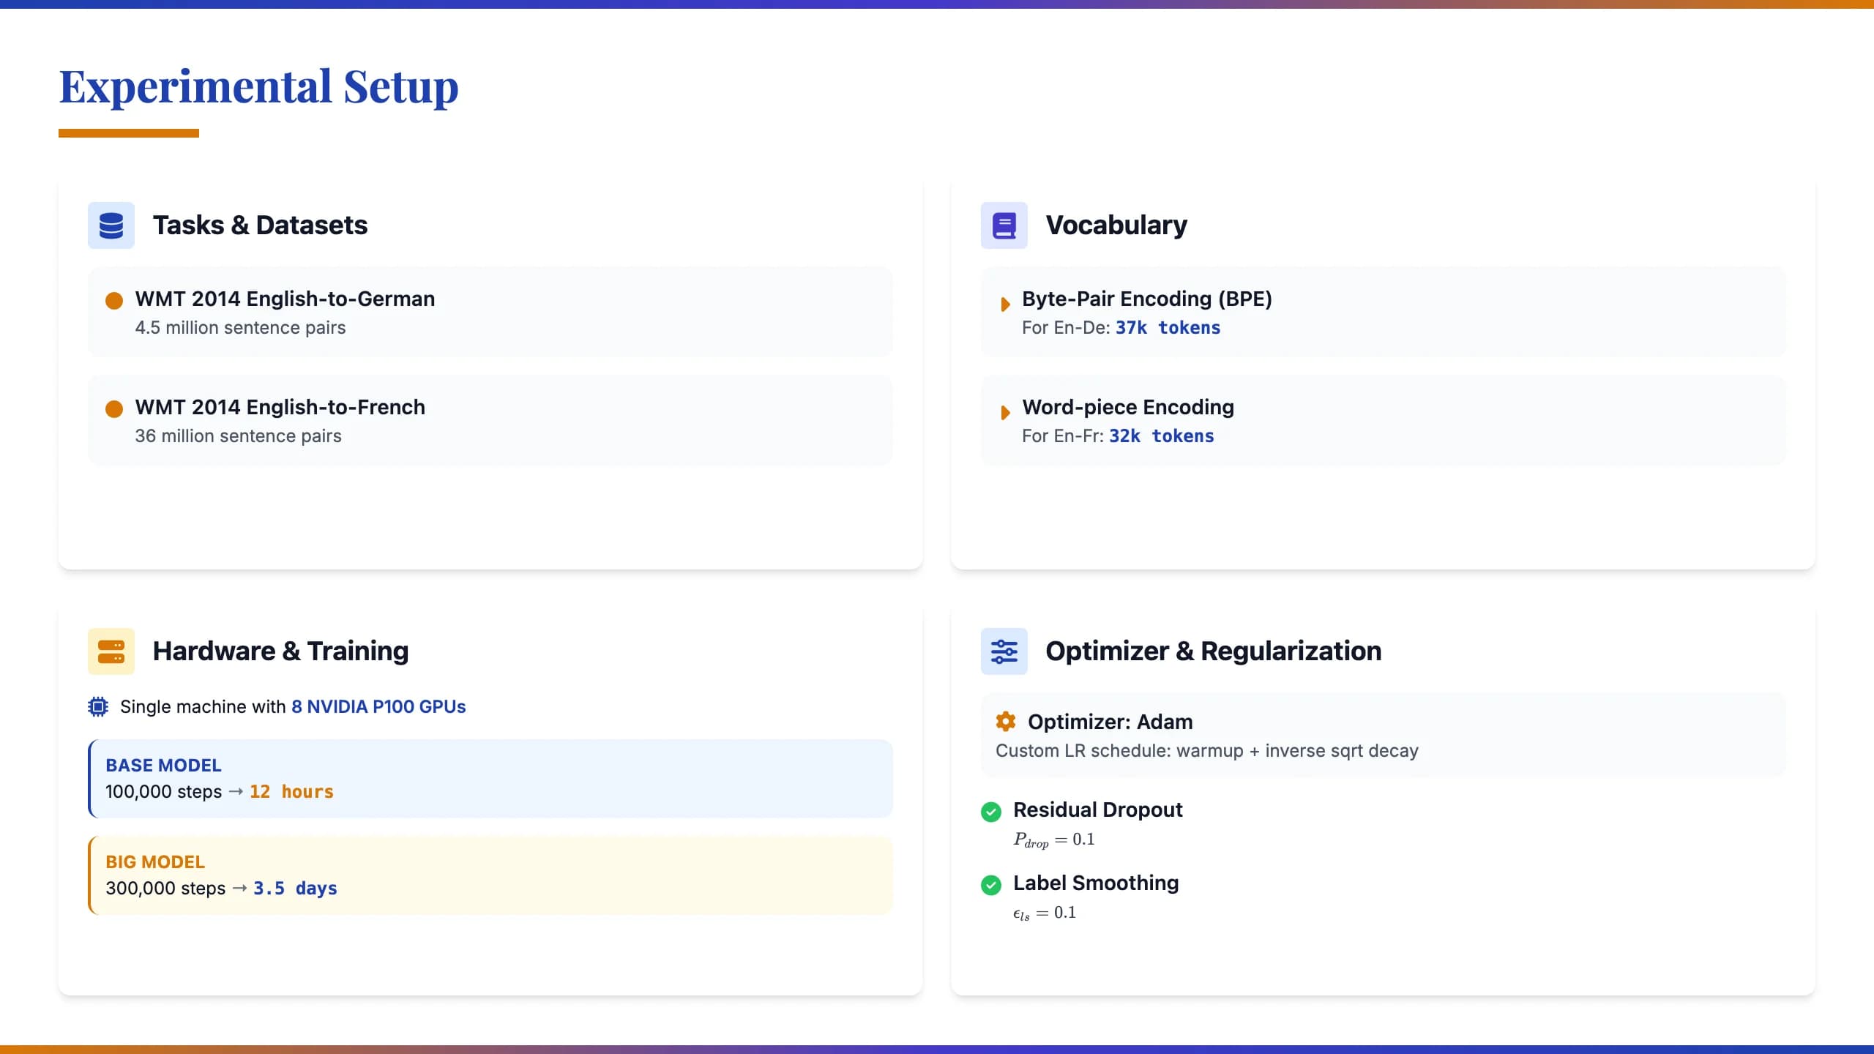Click the arrow beside Word-piece Encoding
Screen dimensions: 1874x1054
point(1005,412)
